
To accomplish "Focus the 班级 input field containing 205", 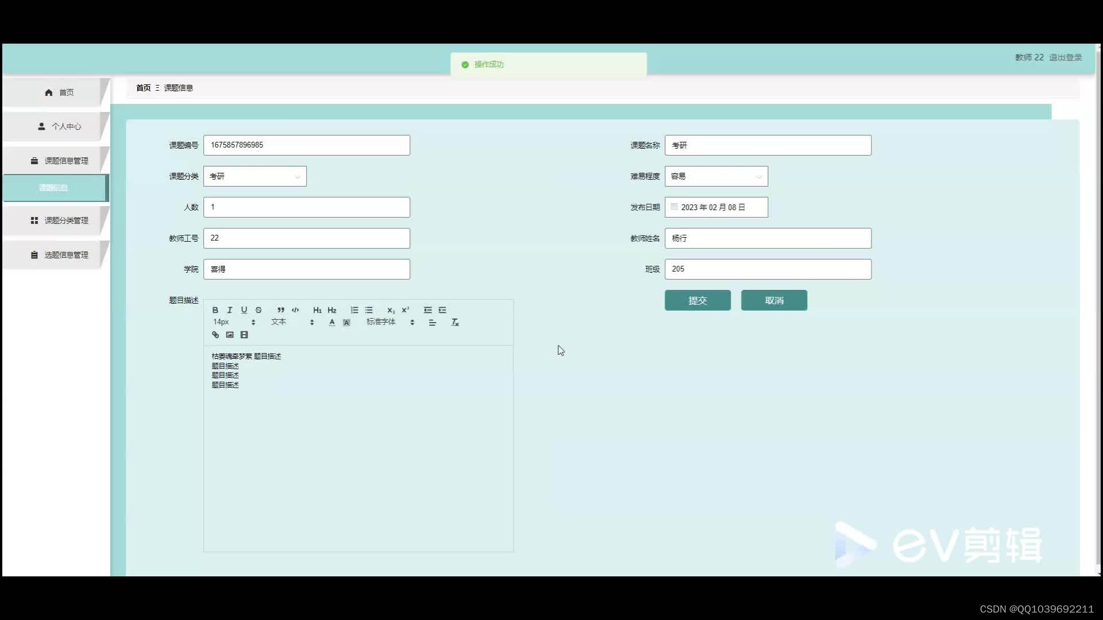I will pyautogui.click(x=768, y=269).
